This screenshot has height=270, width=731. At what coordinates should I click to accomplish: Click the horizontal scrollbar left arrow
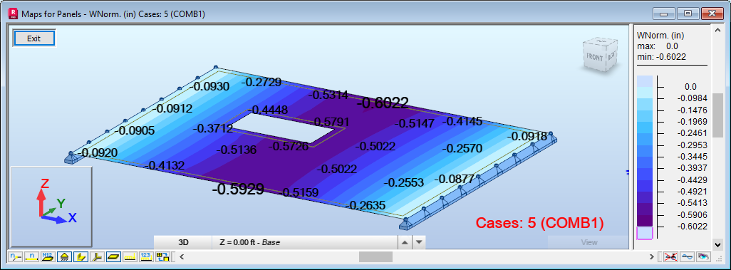click(182, 256)
